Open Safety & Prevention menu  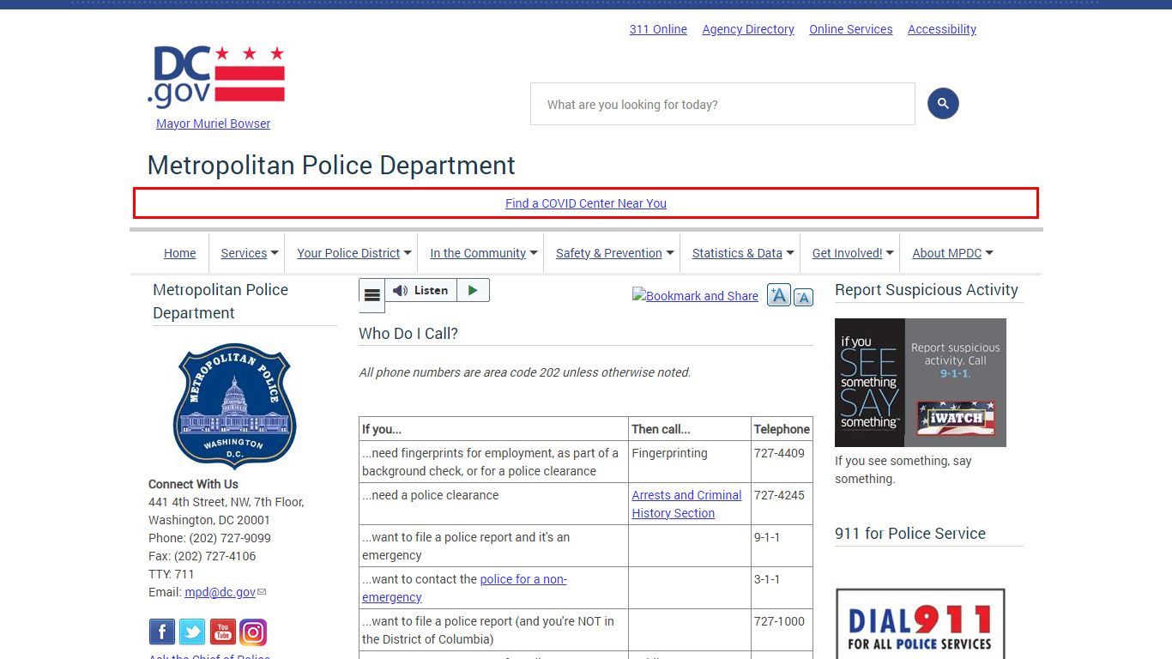pos(609,253)
